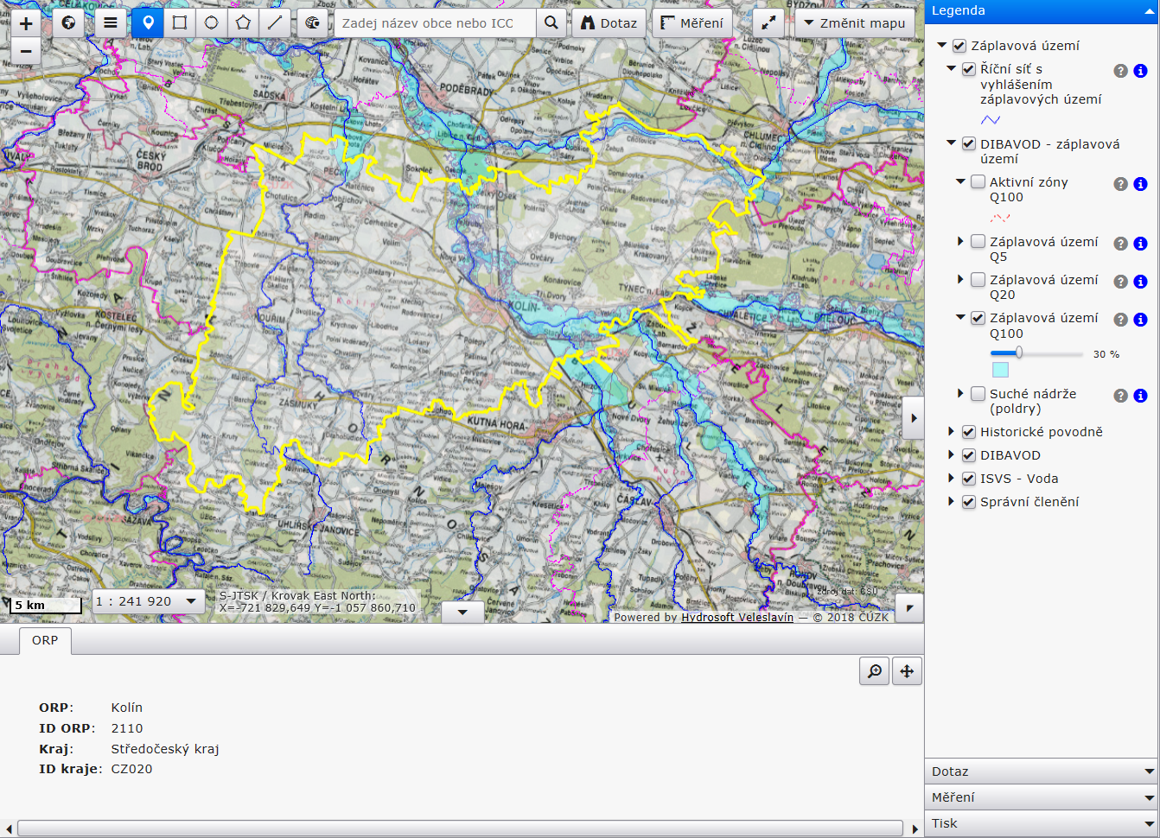Open help for Říční síť layer
This screenshot has width=1160, height=838.
(x=1121, y=71)
